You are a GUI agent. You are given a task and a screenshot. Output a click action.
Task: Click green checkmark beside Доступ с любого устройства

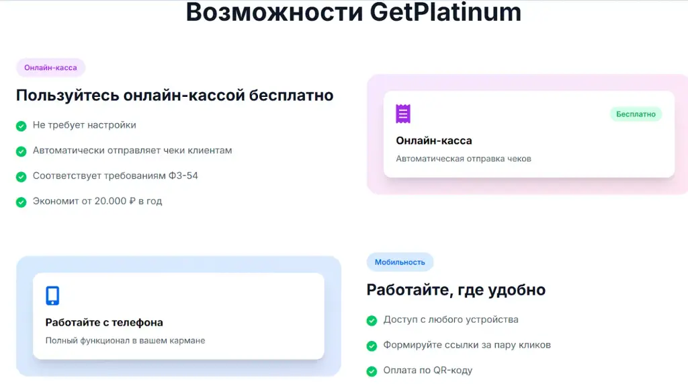point(372,321)
